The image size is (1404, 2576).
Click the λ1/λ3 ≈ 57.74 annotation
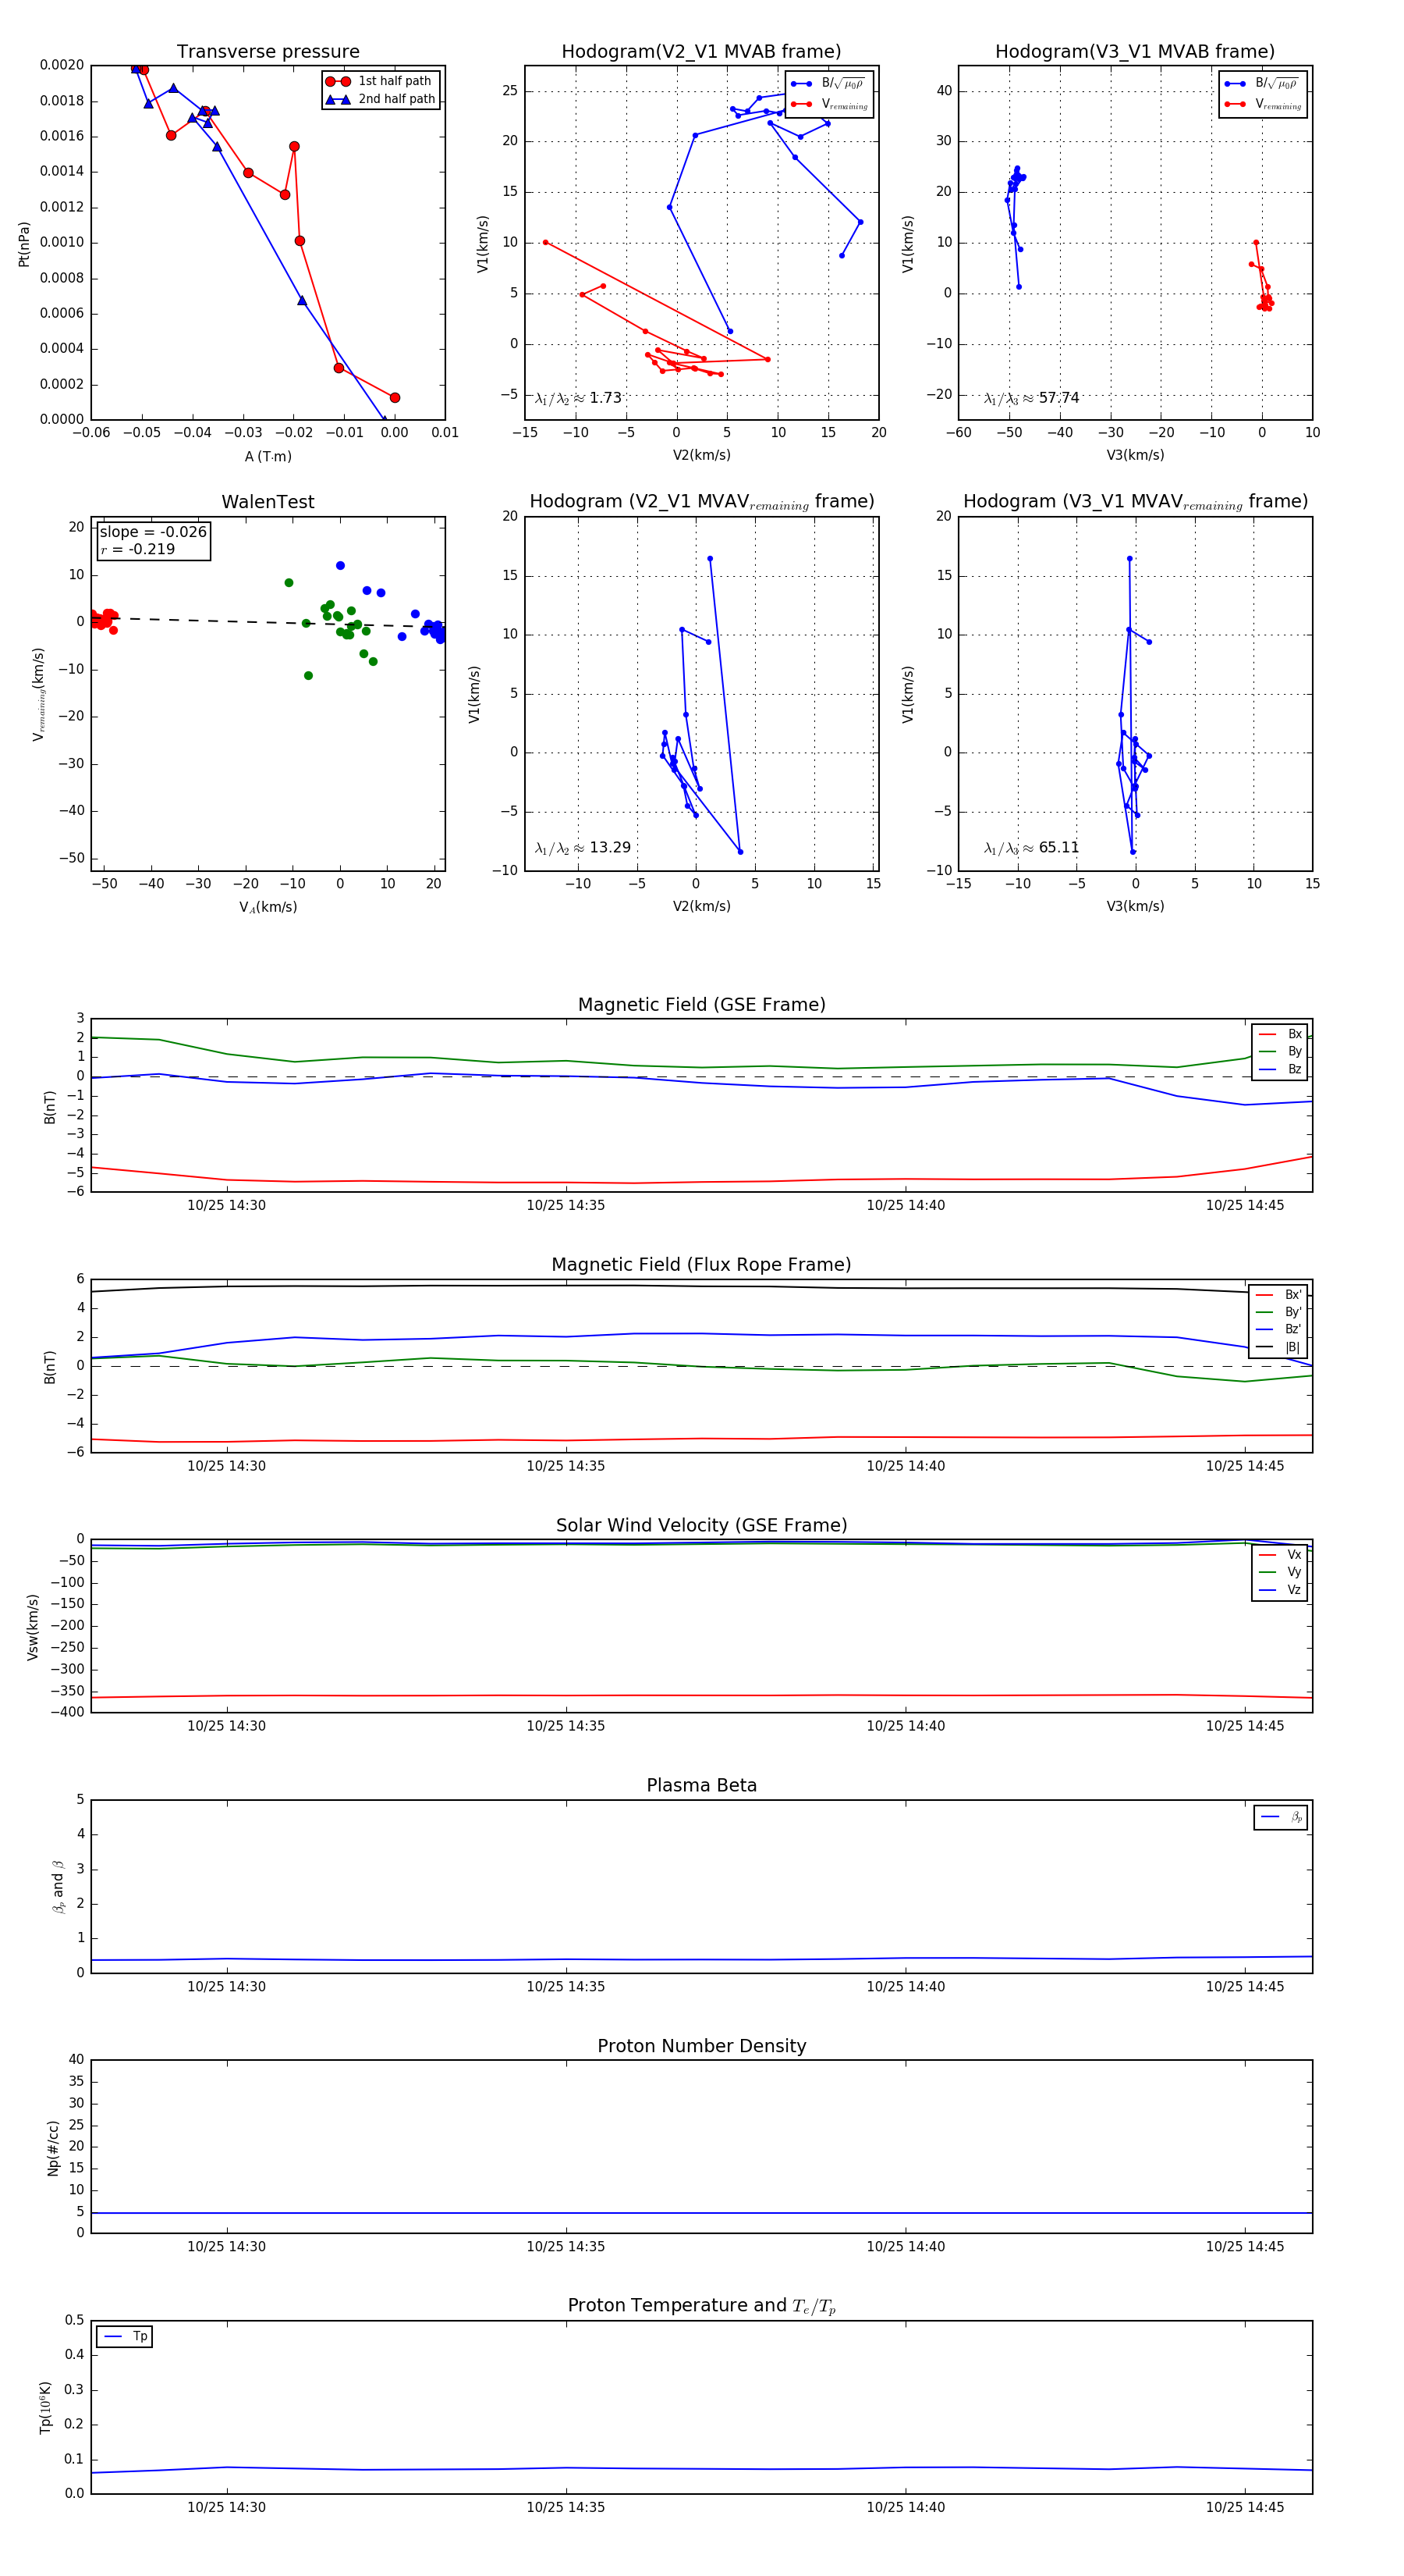pos(1031,398)
